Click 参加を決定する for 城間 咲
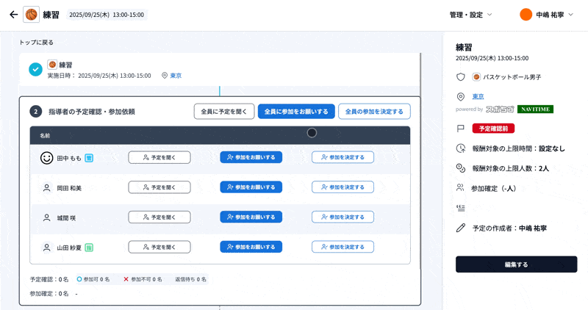Screen dimensions: 588x310 (x=343, y=217)
